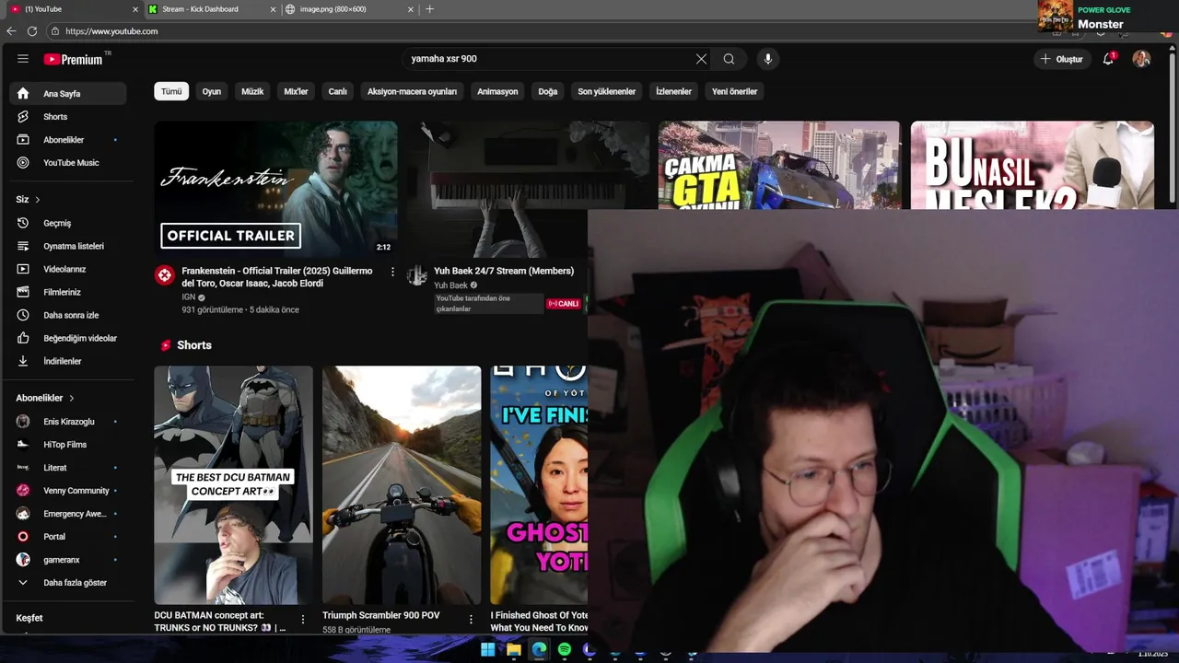The image size is (1179, 663).
Task: Open Windows Start menu
Action: (487, 650)
